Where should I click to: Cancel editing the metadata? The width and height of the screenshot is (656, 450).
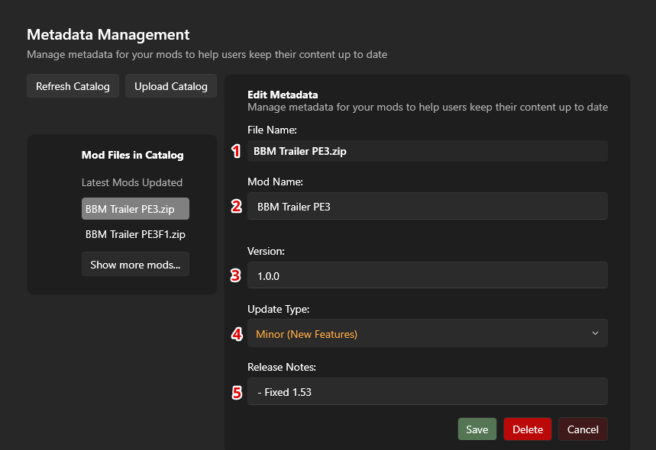[583, 429]
